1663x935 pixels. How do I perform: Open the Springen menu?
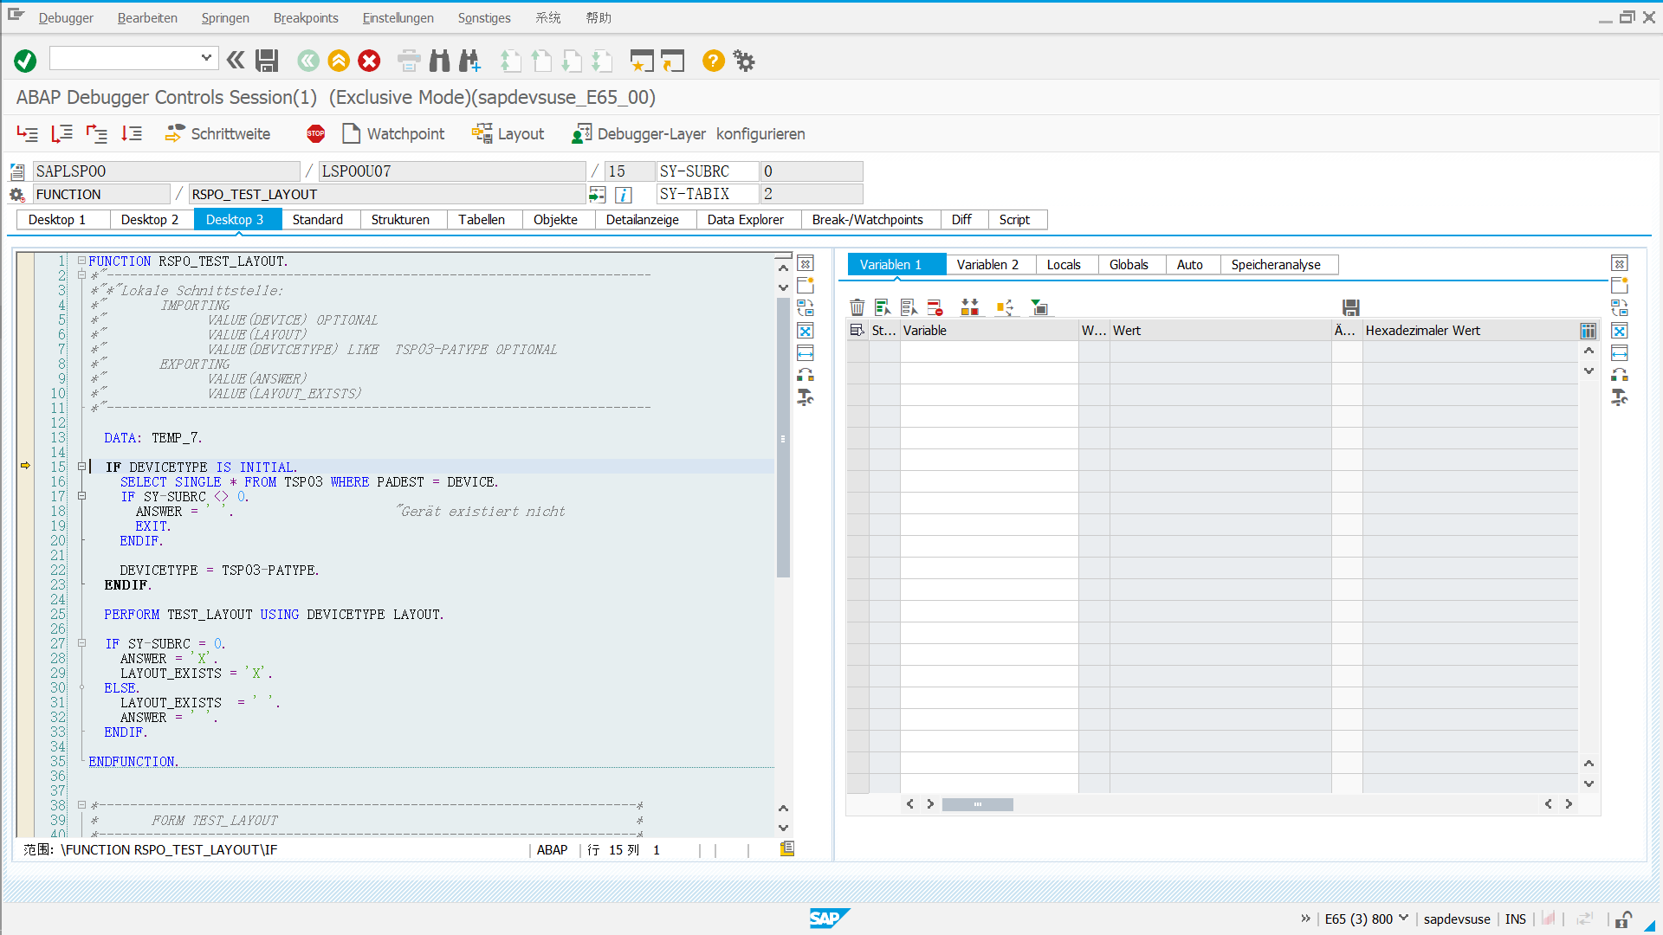225,17
